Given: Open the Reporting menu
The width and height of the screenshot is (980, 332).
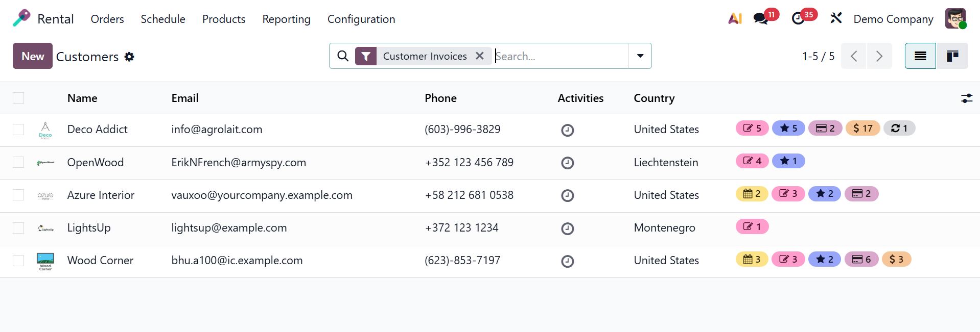Looking at the screenshot, I should tap(286, 19).
